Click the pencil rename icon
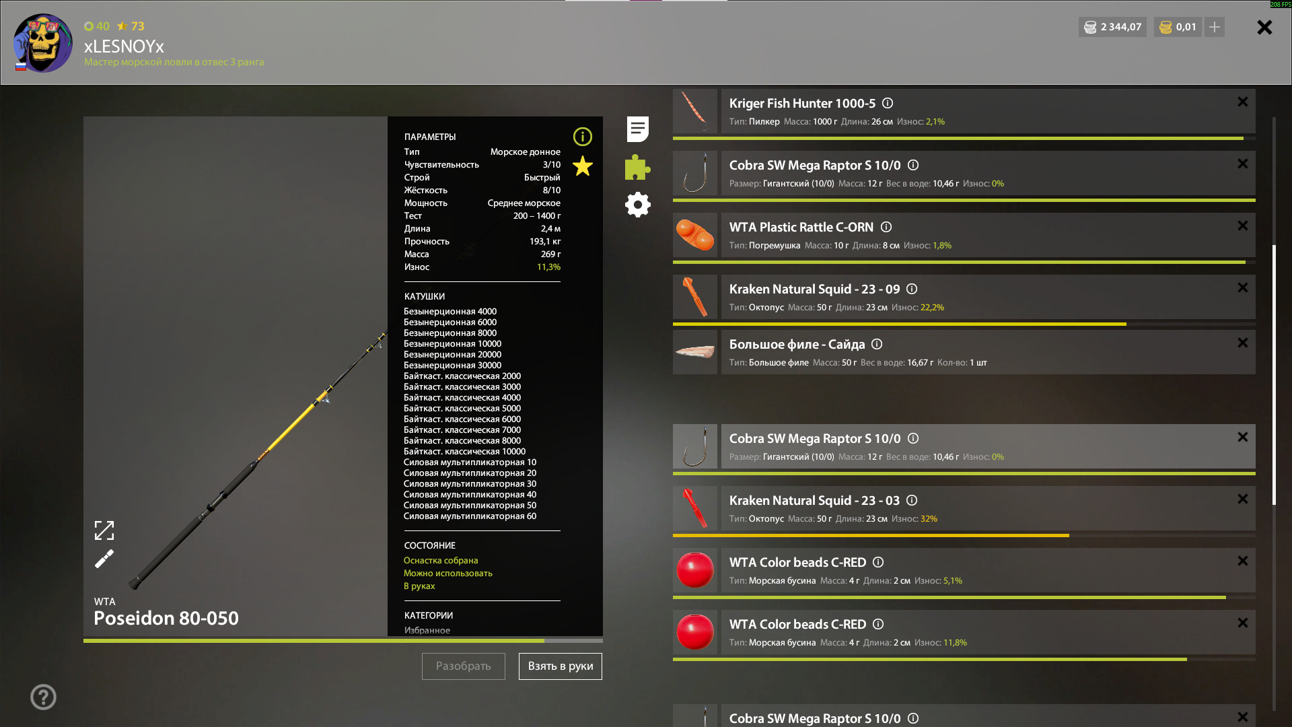Screen dimensions: 1292x727 coord(104,559)
